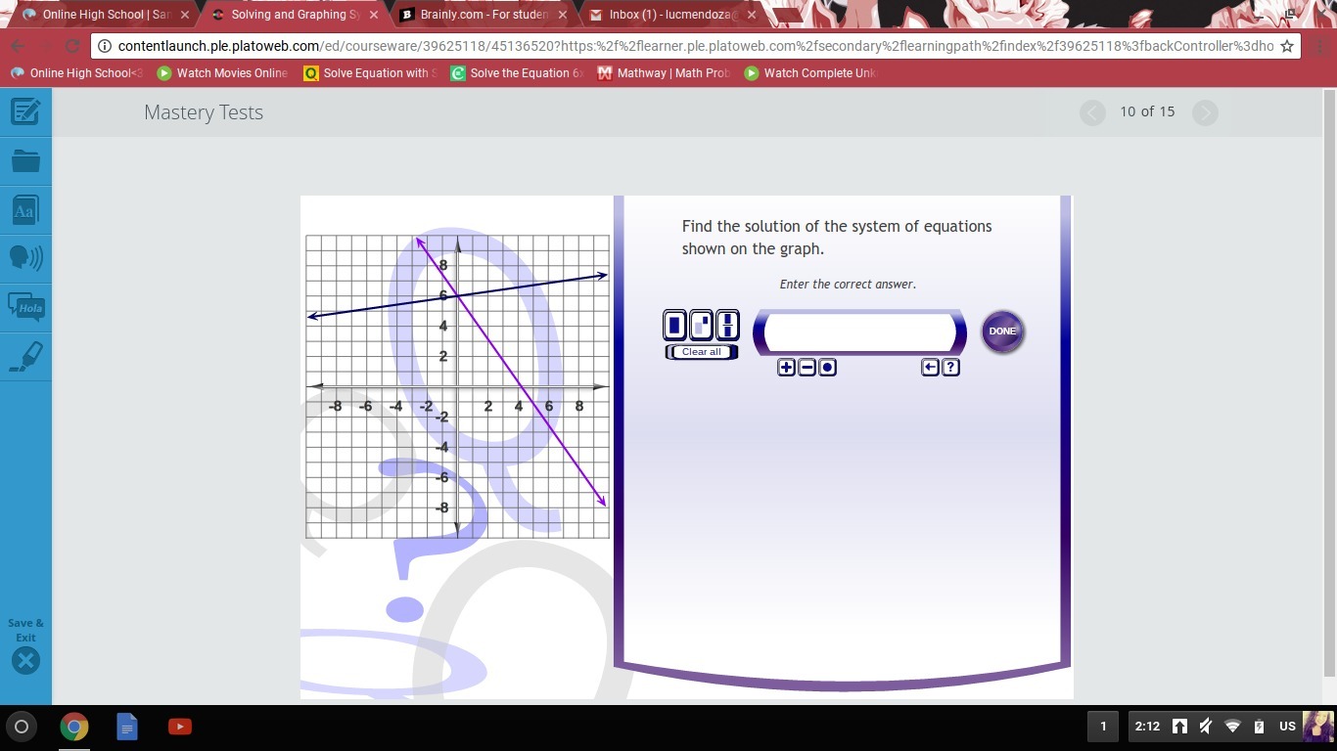Open the Solve the Equation 6x bookmark
This screenshot has height=751, width=1337.
pyautogui.click(x=516, y=73)
